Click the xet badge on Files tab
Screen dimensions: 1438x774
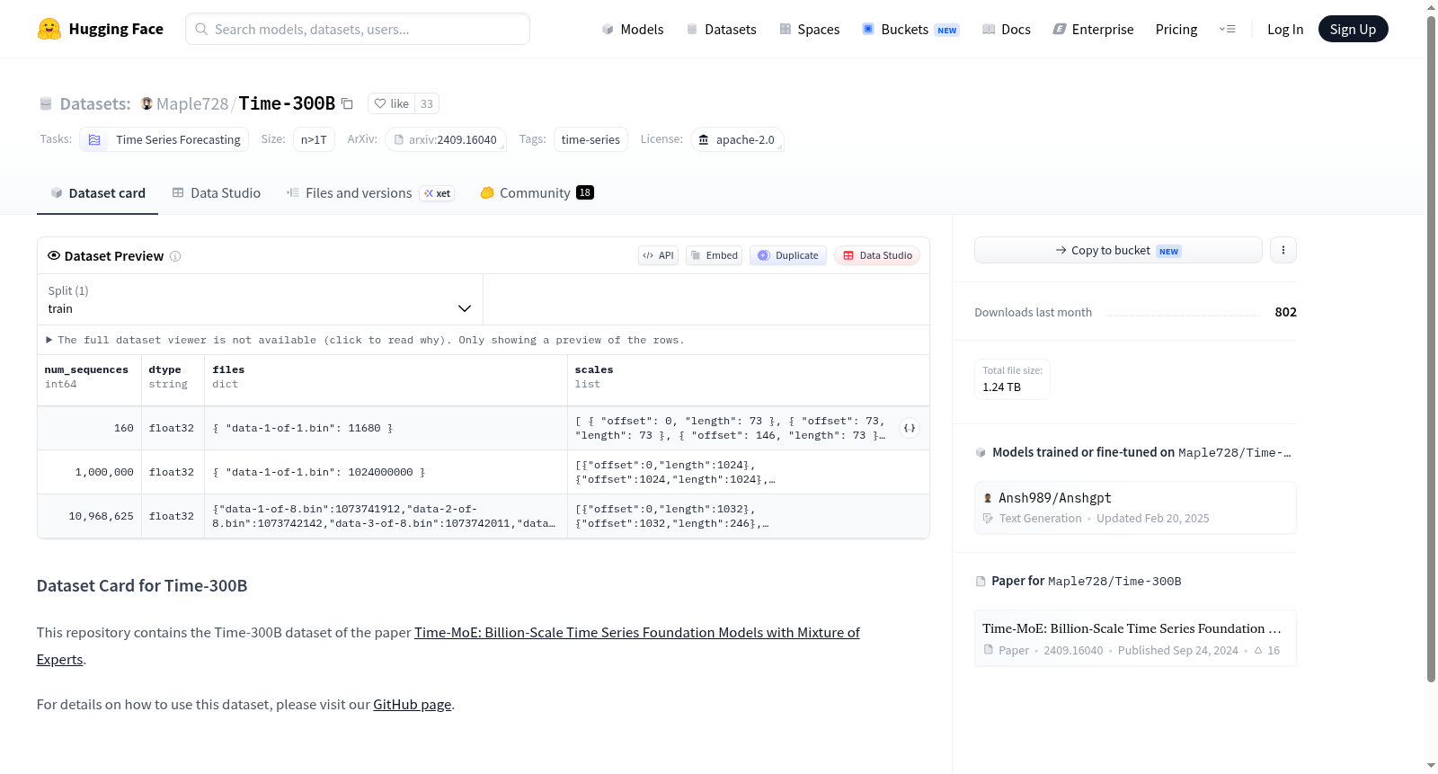(x=438, y=193)
